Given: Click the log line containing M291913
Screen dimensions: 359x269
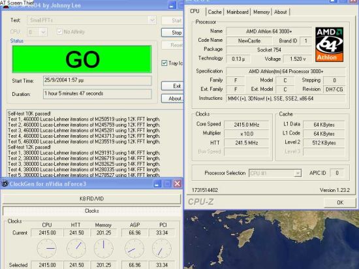Looking at the screenshot, I should (84, 153).
